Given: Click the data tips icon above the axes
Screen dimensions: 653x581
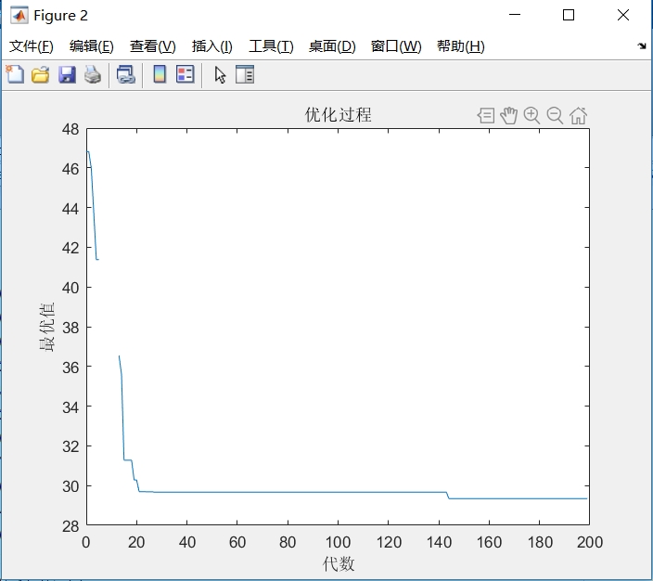Looking at the screenshot, I should coord(486,115).
